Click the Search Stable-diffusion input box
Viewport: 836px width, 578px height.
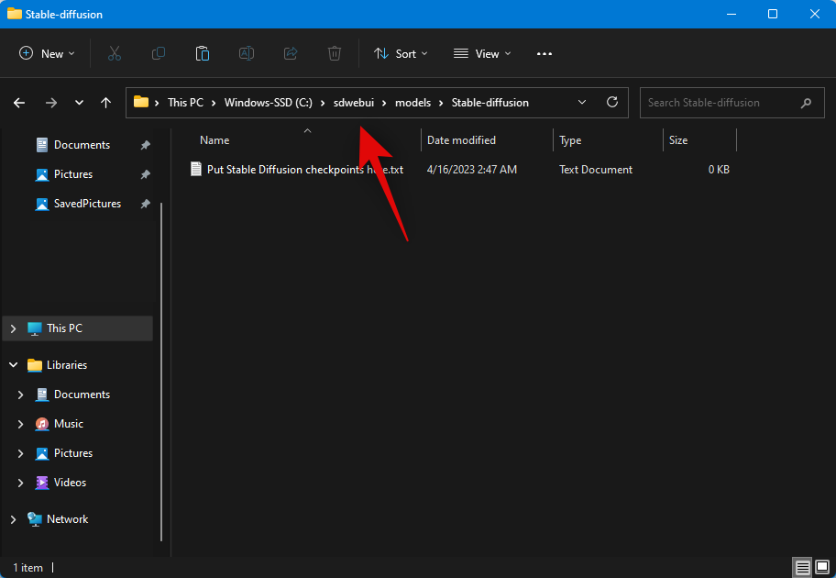click(x=715, y=103)
